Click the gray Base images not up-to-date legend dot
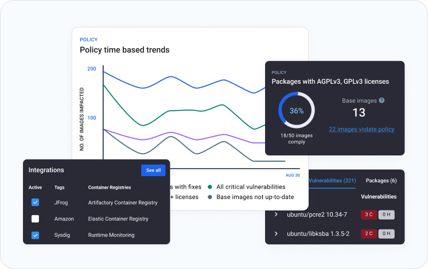Image resolution: width=428 pixels, height=269 pixels. 211,197
